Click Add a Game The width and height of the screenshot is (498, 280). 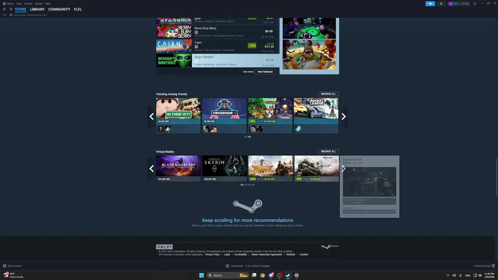12,266
